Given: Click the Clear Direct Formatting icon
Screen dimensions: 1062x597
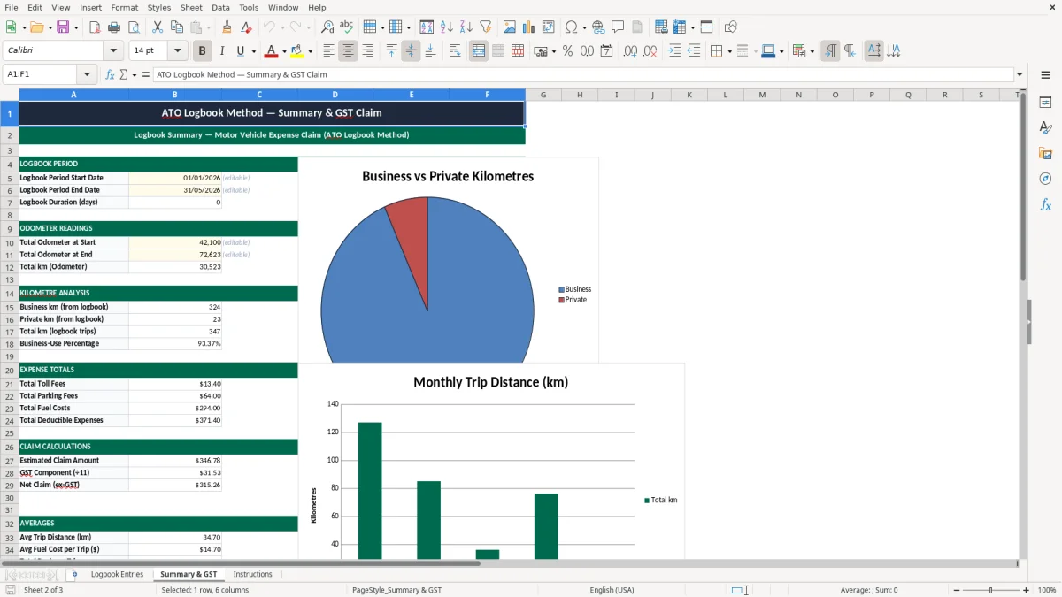Looking at the screenshot, I should click(x=247, y=27).
